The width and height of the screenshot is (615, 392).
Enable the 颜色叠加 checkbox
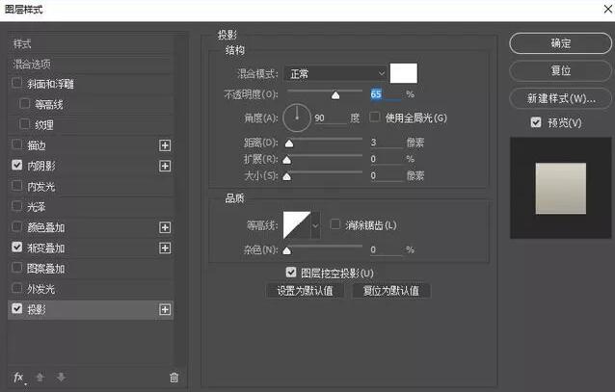pyautogui.click(x=16, y=226)
